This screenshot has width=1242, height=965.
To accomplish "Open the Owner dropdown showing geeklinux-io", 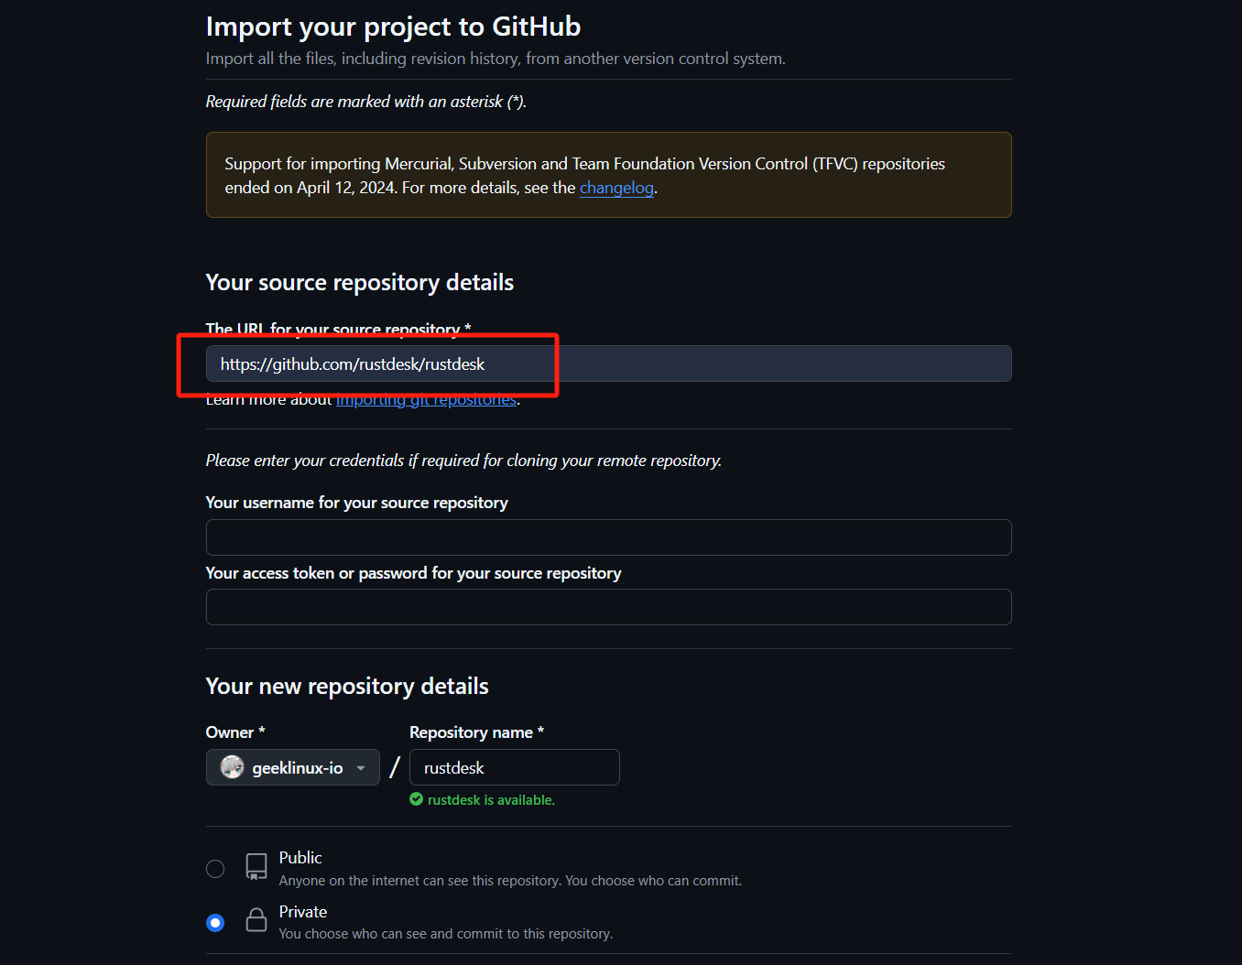I will [x=293, y=767].
